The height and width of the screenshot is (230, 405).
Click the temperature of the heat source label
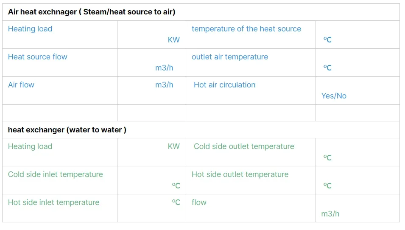tap(246, 29)
